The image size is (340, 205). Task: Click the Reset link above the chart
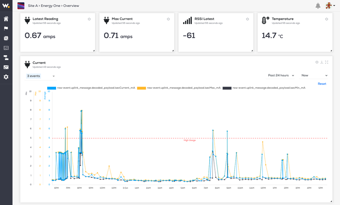tap(322, 84)
